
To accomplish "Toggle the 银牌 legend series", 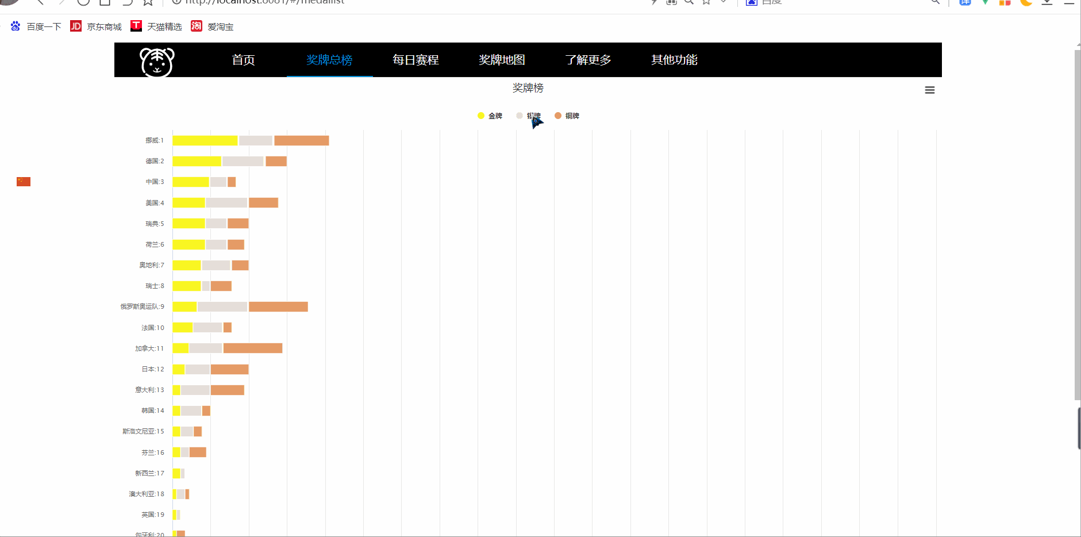I will pyautogui.click(x=528, y=116).
